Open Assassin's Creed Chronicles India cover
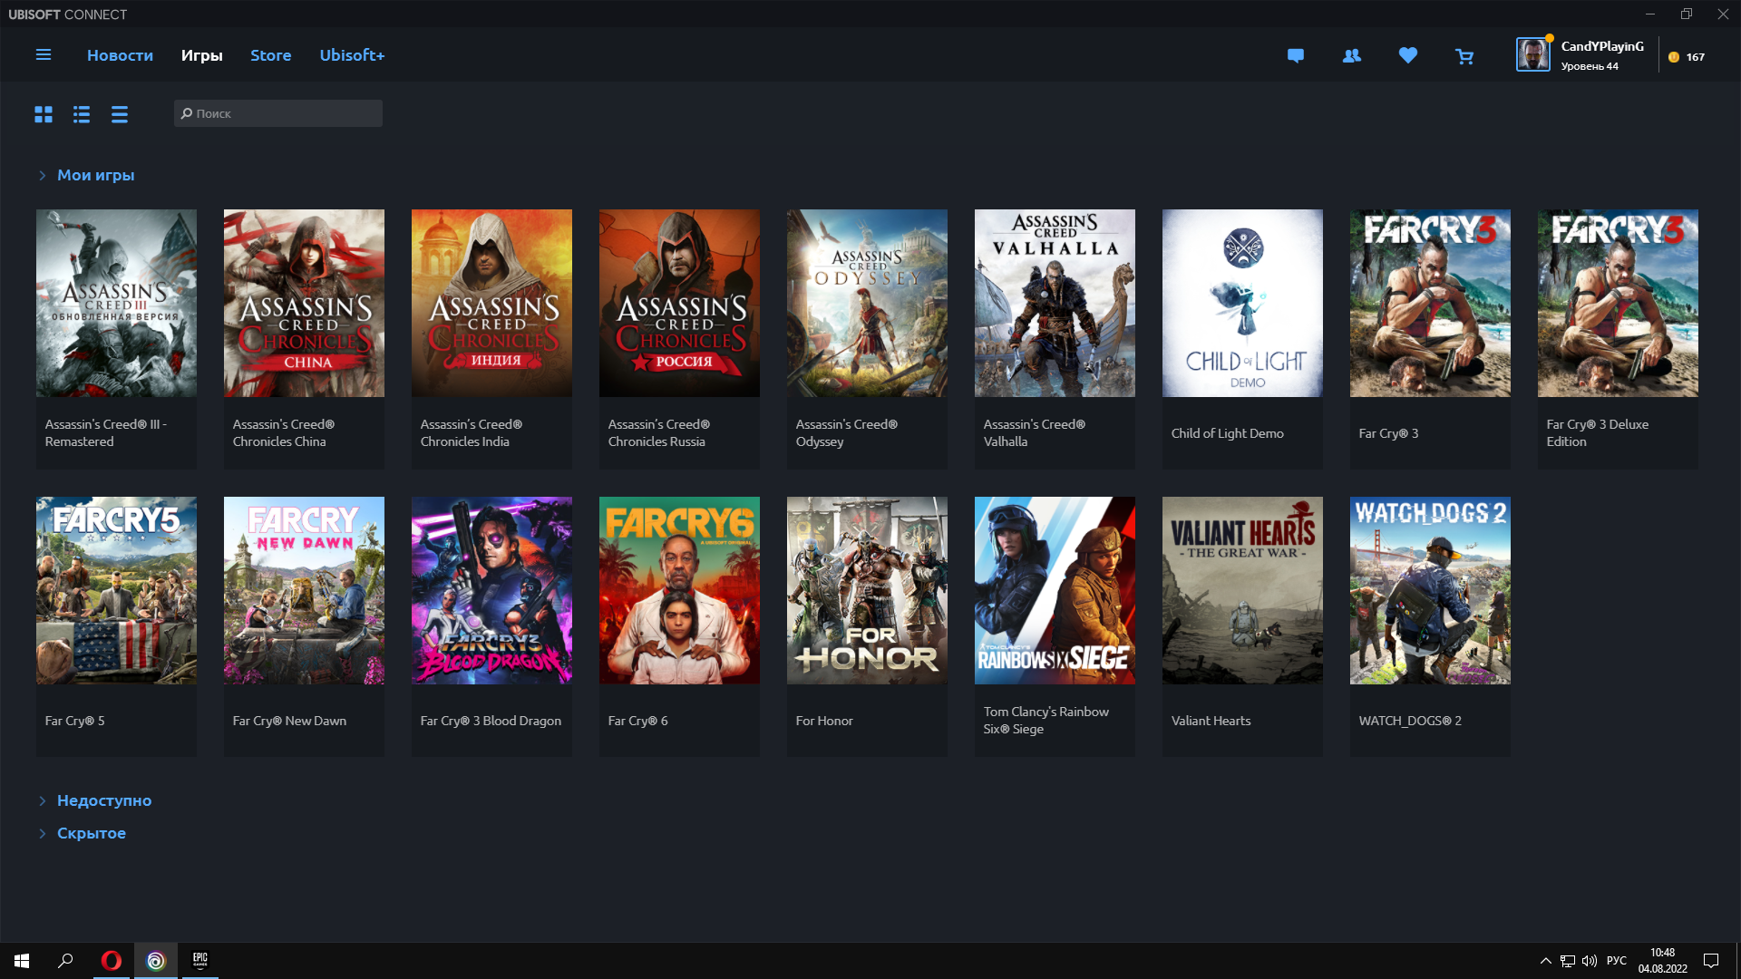The height and width of the screenshot is (979, 1741). click(491, 303)
